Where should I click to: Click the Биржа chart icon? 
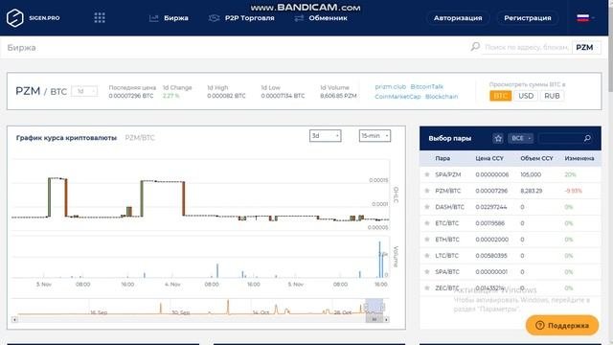tap(153, 18)
